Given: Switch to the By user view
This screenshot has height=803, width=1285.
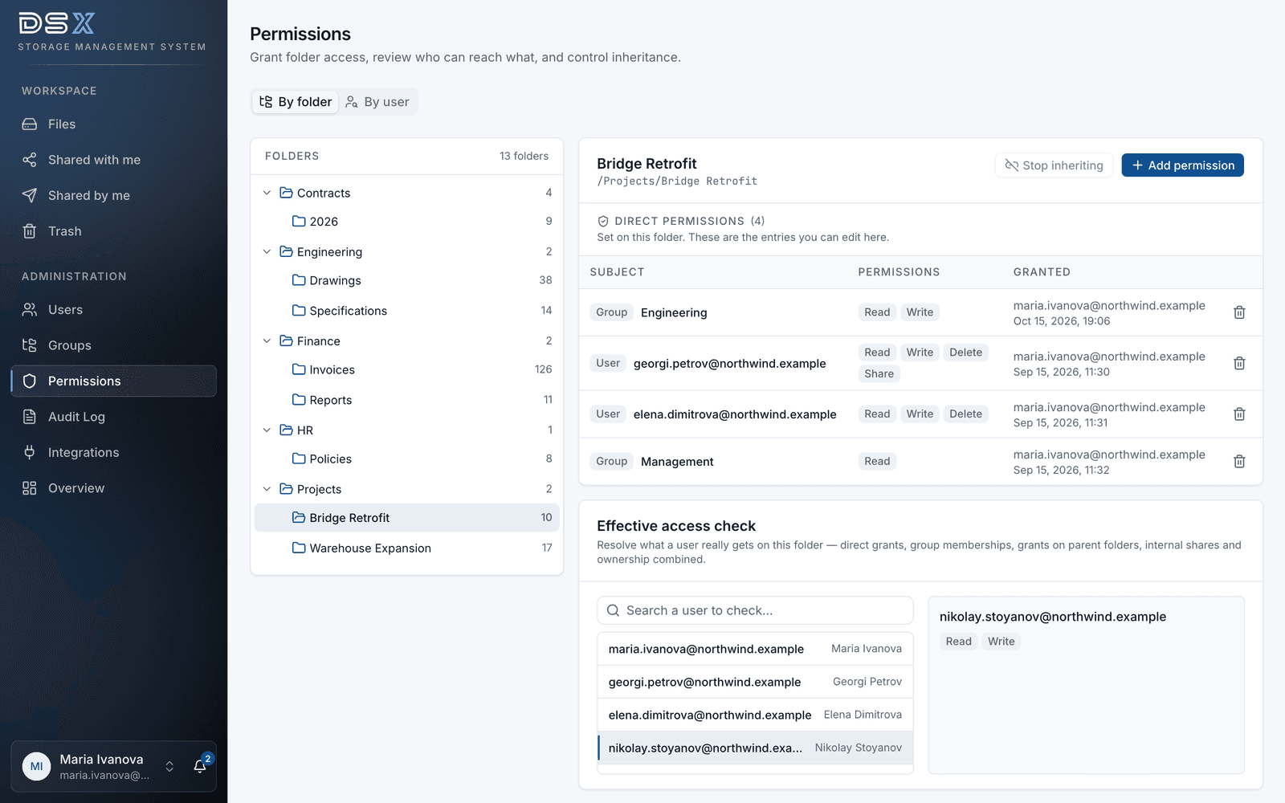Looking at the screenshot, I should click(x=377, y=102).
